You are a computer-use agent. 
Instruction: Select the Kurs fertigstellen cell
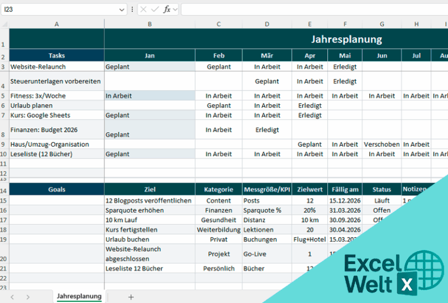[x=150, y=230]
